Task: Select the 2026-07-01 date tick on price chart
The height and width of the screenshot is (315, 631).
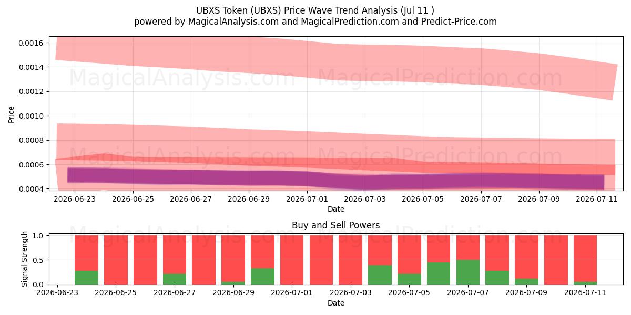Action: (x=307, y=199)
